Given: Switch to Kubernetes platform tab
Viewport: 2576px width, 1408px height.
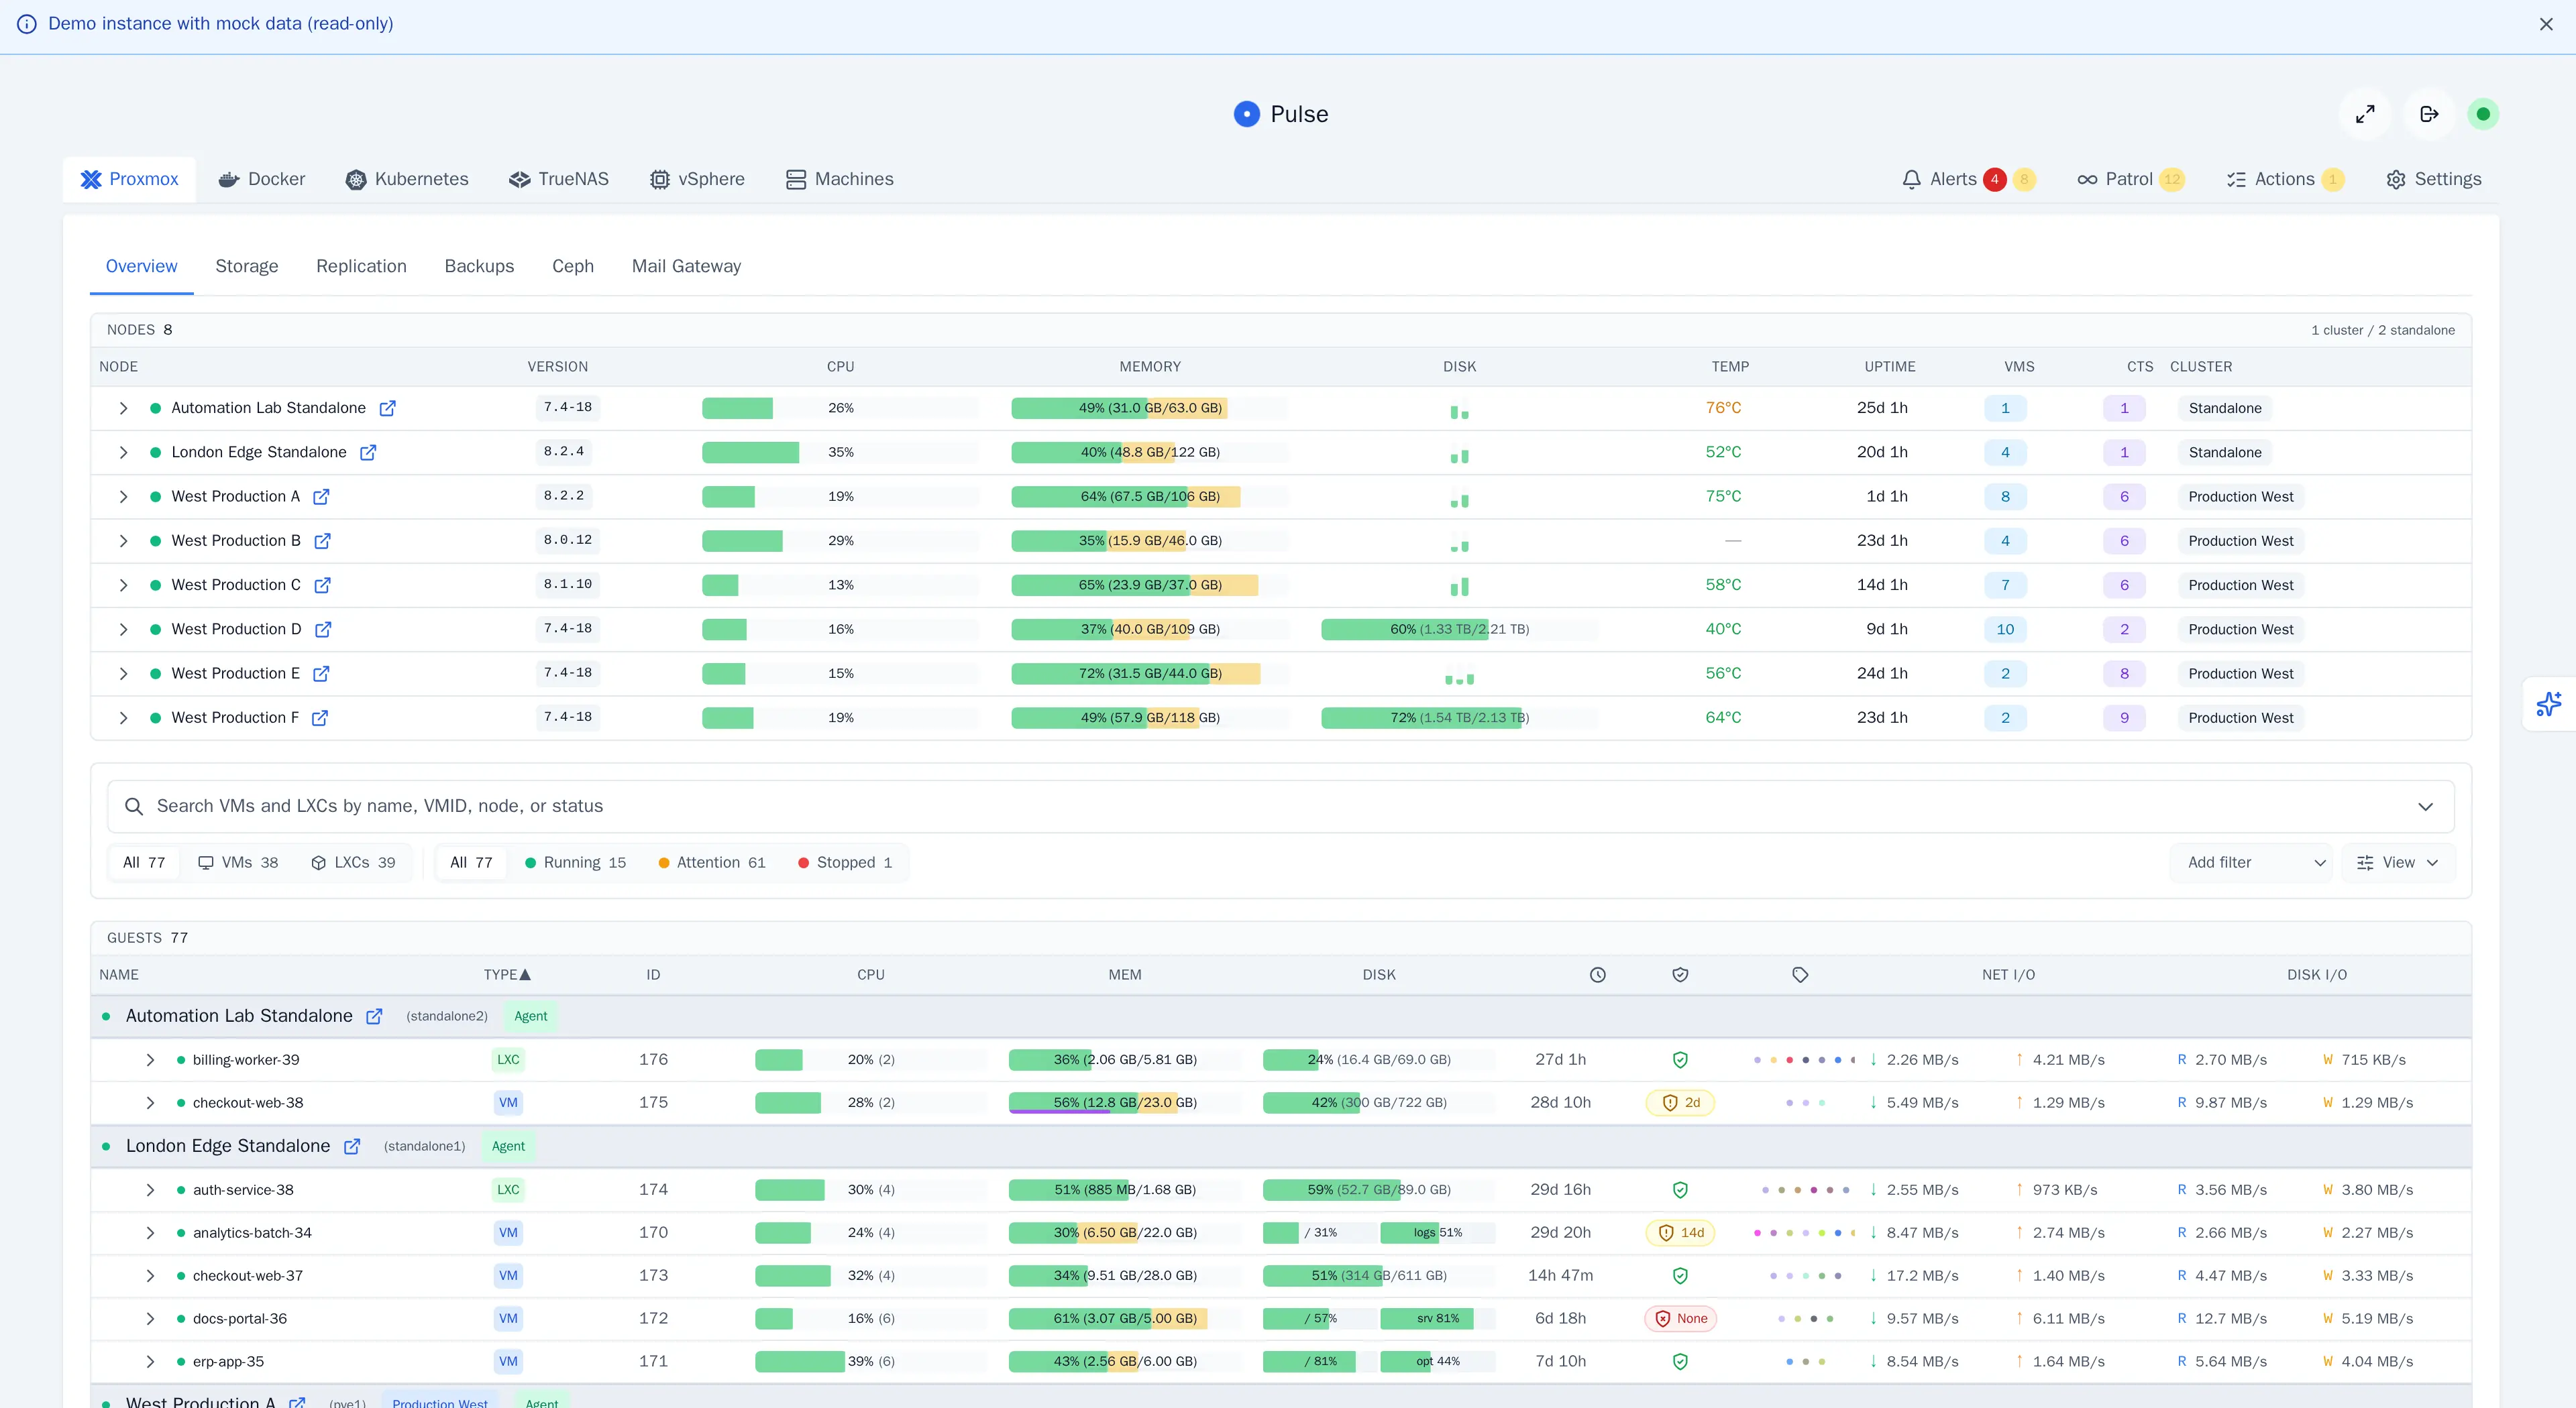Looking at the screenshot, I should pyautogui.click(x=407, y=179).
